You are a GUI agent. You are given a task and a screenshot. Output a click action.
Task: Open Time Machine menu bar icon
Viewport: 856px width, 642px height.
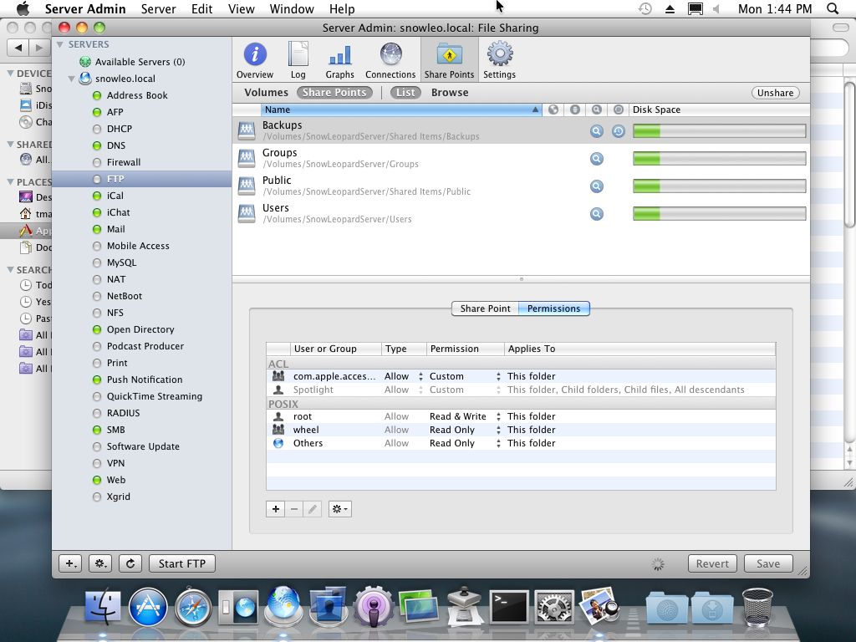tap(645, 8)
